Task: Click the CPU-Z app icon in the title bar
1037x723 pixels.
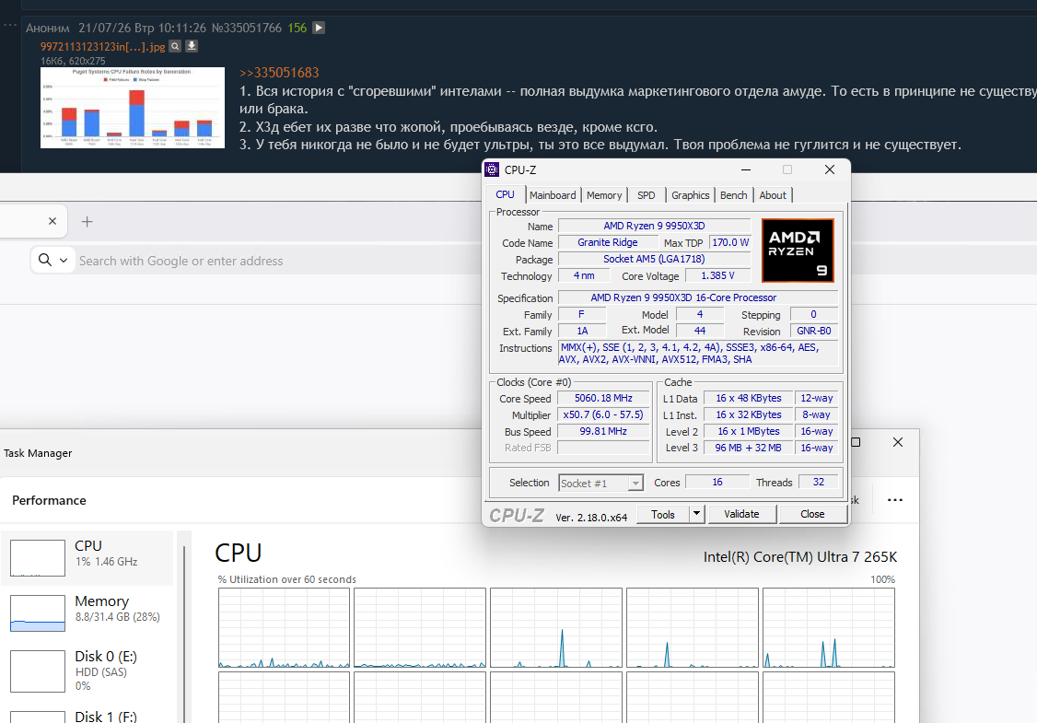Action: pyautogui.click(x=492, y=170)
